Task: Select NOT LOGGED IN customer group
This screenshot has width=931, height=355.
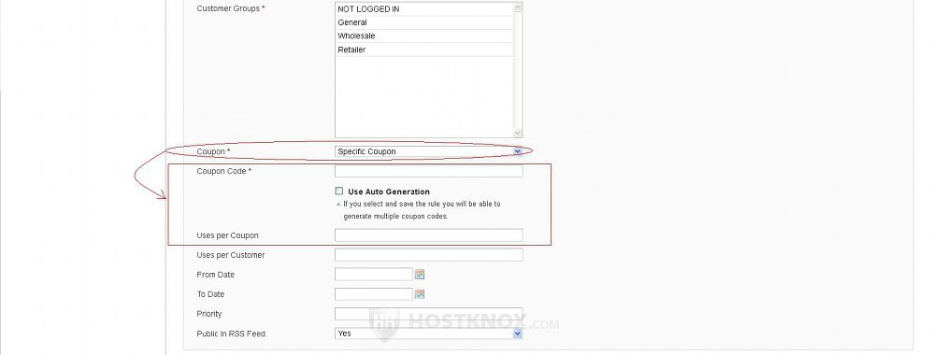Action: tap(424, 9)
